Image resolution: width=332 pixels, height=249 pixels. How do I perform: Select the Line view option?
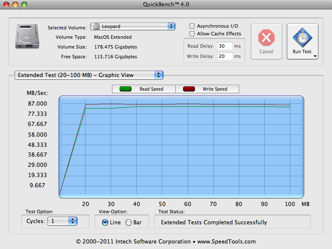tap(105, 223)
